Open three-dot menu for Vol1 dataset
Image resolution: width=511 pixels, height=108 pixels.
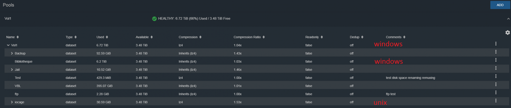click(x=496, y=44)
